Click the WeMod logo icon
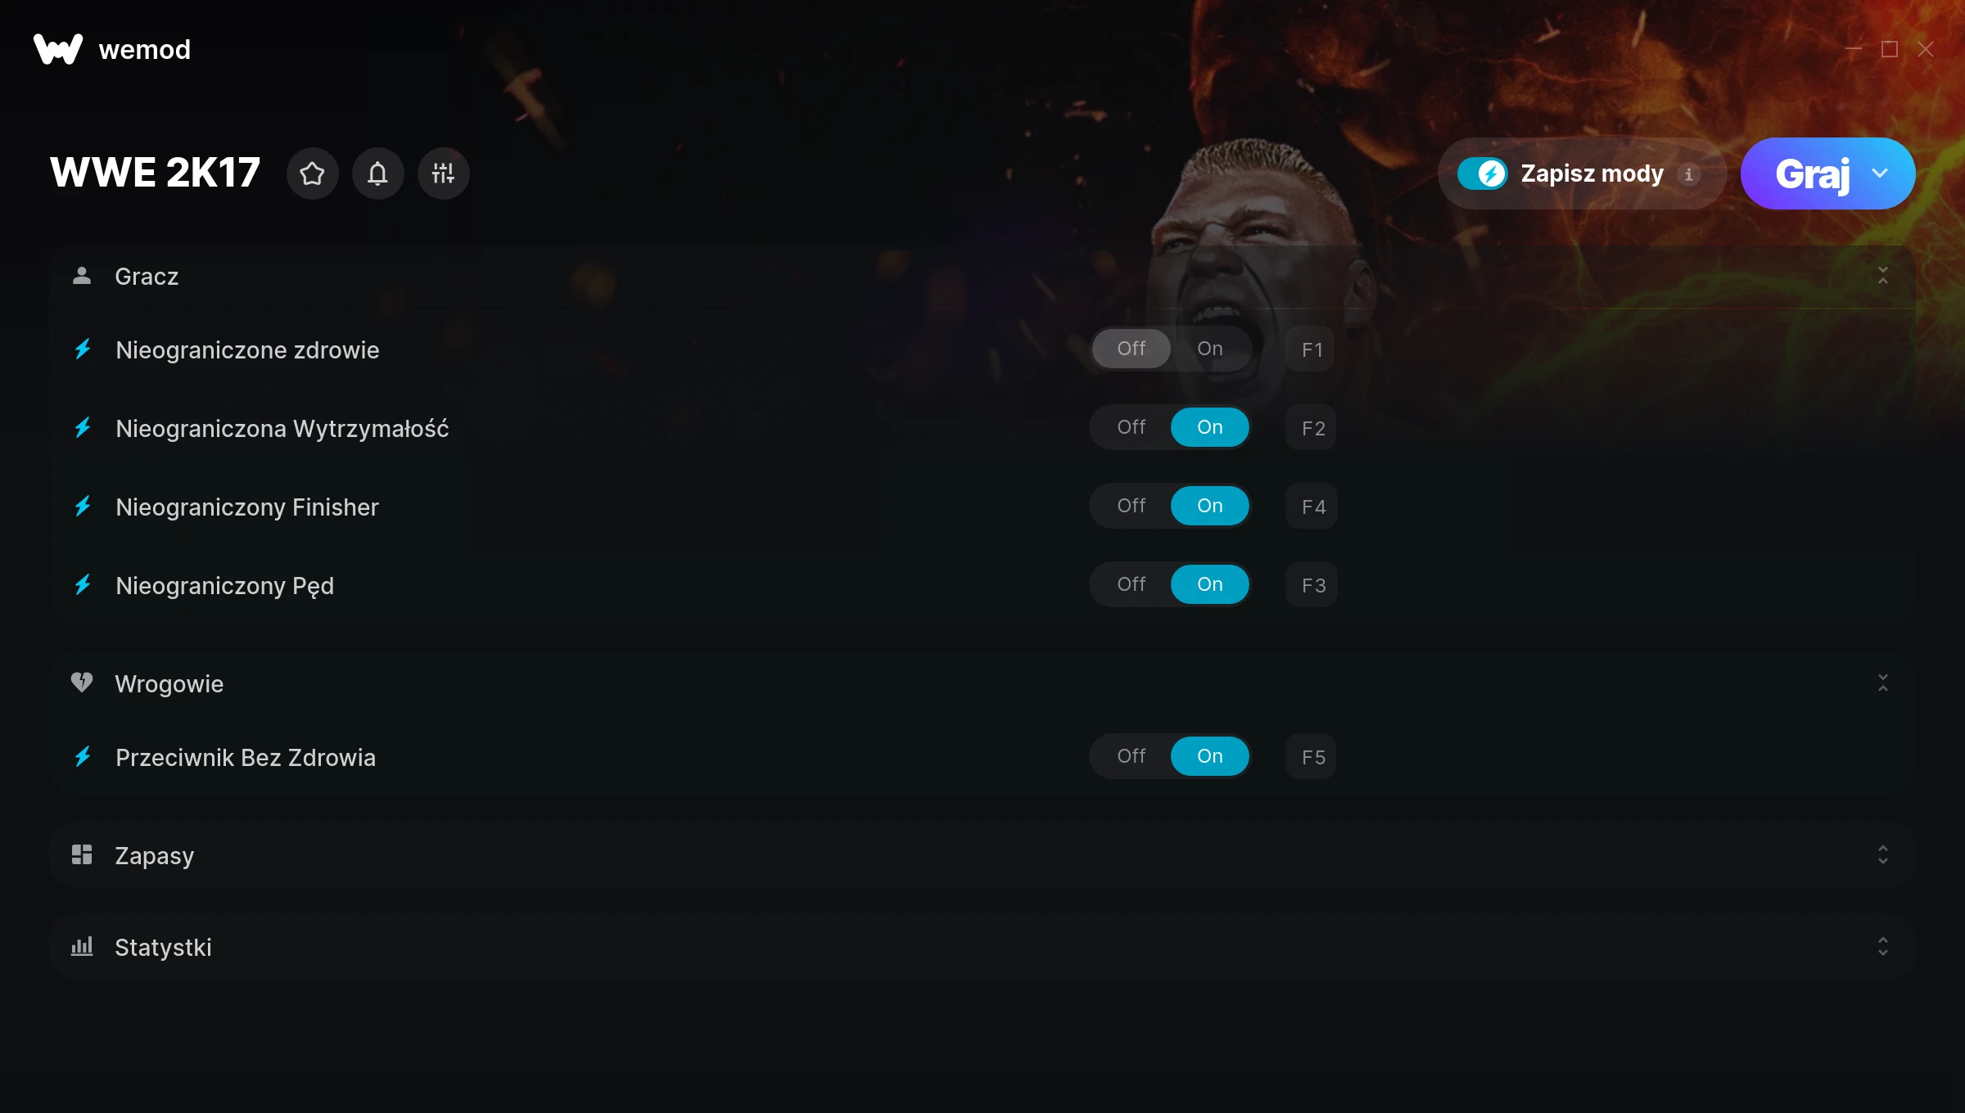This screenshot has width=1965, height=1113. (x=58, y=49)
